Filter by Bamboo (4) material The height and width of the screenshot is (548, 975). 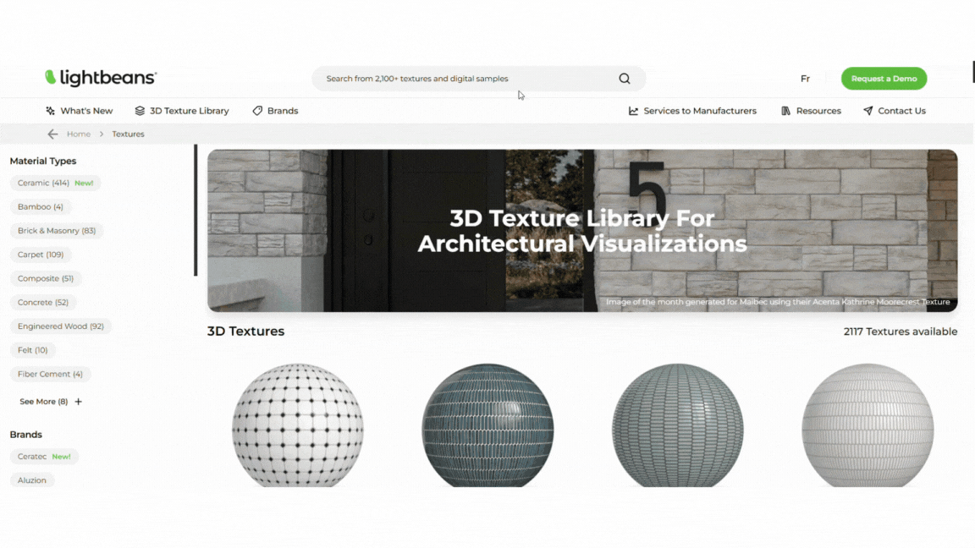(41, 207)
